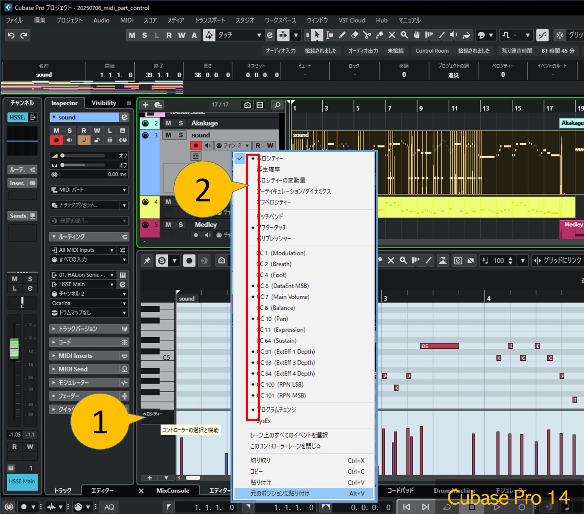Viewport: 584px width, 514px height.
Task: Toggle Solo on the Akakage track
Action: pos(181,123)
